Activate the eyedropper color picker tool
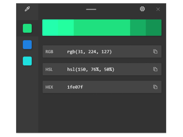 click(x=27, y=9)
